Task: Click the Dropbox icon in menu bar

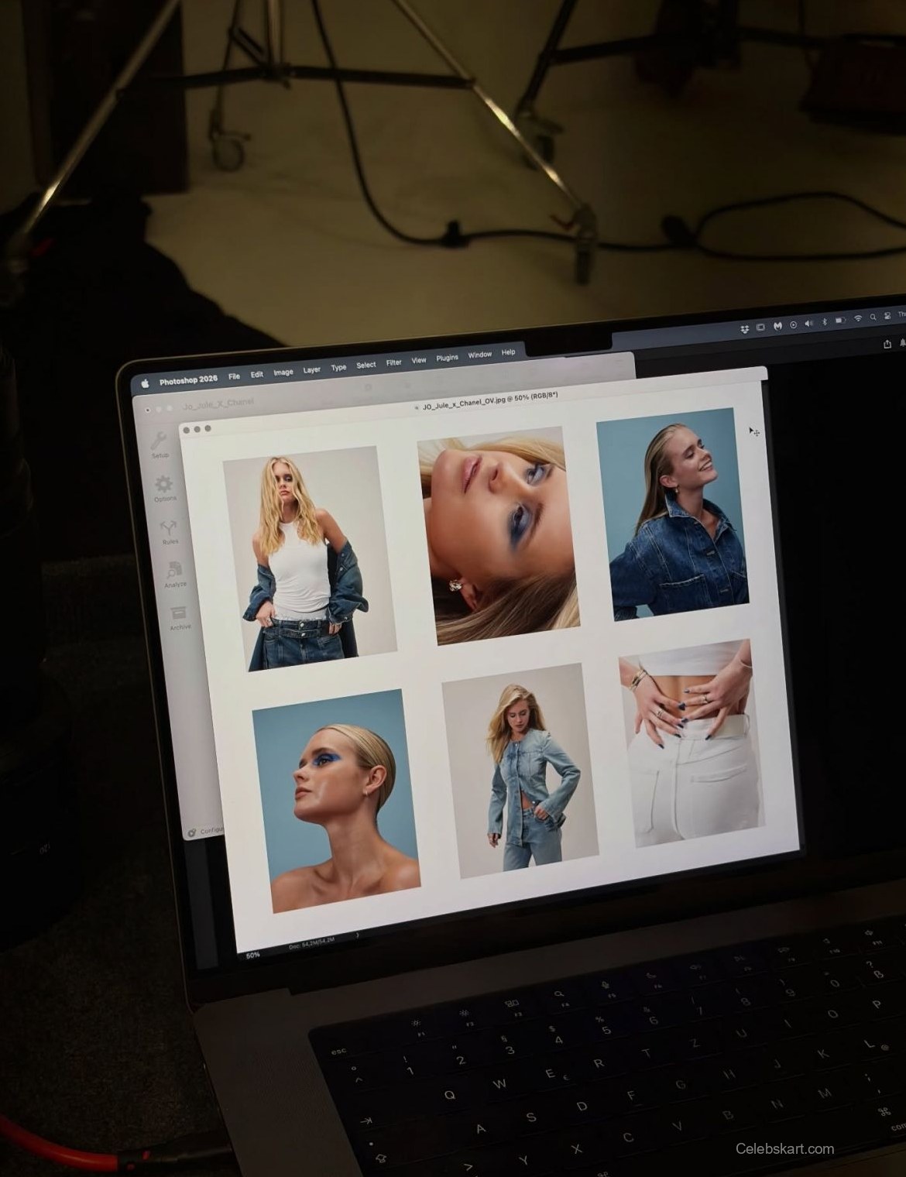Action: point(743,330)
